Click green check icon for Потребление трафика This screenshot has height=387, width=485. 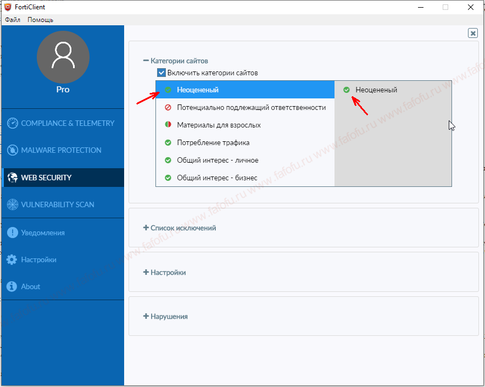[x=168, y=142]
